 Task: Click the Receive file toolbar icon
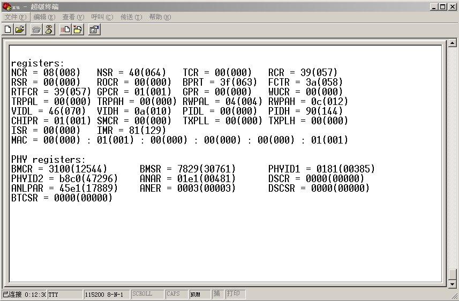coord(78,29)
